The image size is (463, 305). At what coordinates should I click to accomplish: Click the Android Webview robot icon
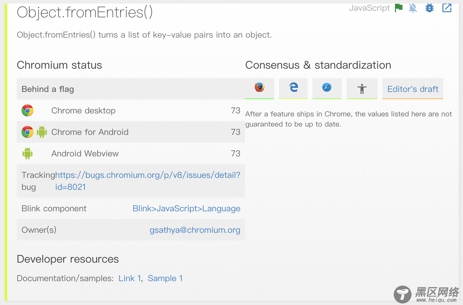[27, 153]
